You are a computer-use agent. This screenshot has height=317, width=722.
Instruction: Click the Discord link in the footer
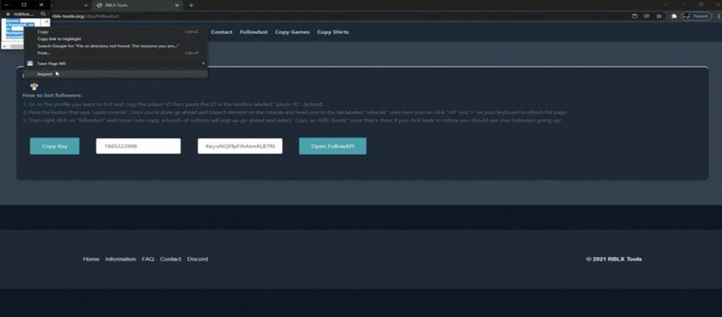197,259
